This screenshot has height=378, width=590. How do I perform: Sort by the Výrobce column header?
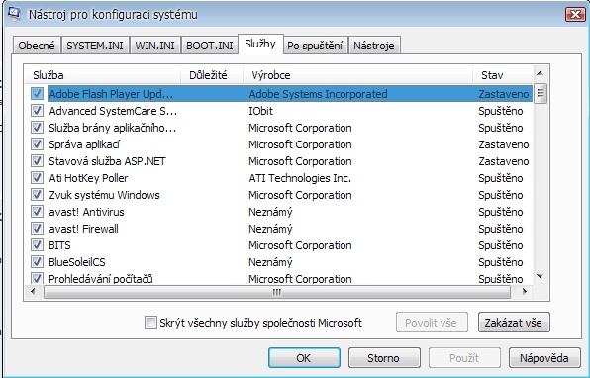pyautogui.click(x=357, y=75)
